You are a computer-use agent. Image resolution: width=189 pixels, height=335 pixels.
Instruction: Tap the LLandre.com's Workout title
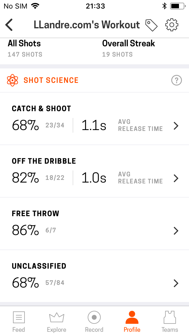(x=87, y=25)
